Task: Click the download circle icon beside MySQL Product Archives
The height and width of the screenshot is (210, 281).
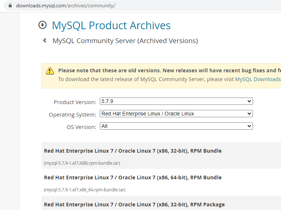Action: click(x=43, y=25)
